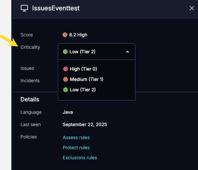Click the green dot in the Criticality field
The image size is (198, 170).
click(65, 52)
